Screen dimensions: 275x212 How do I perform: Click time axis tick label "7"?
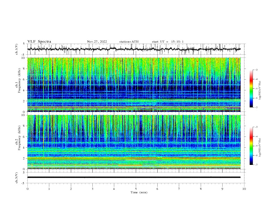tap(179, 189)
